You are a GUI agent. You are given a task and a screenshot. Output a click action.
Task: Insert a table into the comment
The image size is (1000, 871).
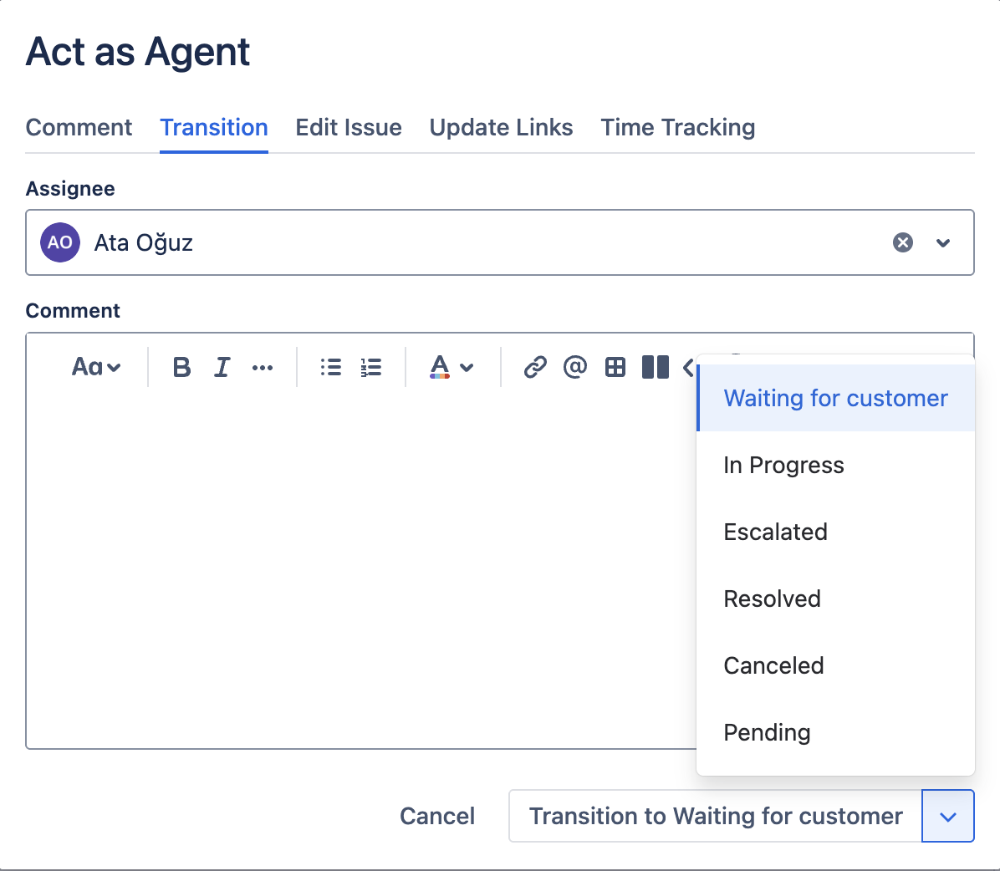coord(615,367)
